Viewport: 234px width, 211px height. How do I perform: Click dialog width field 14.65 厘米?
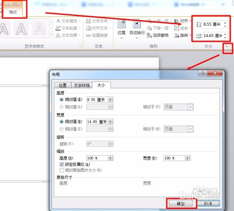(x=97, y=122)
